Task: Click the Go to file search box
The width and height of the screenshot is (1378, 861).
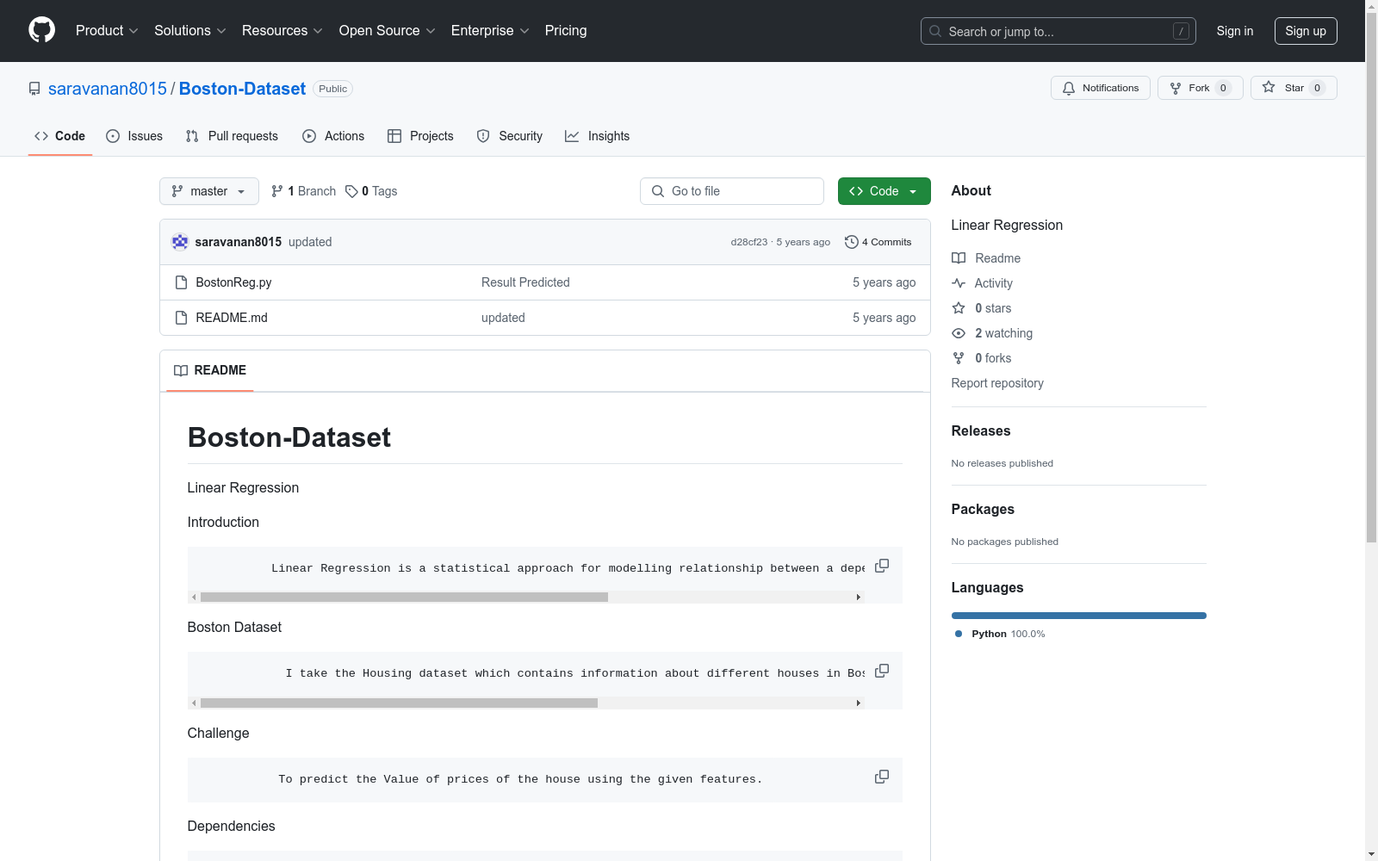Action: point(732,191)
